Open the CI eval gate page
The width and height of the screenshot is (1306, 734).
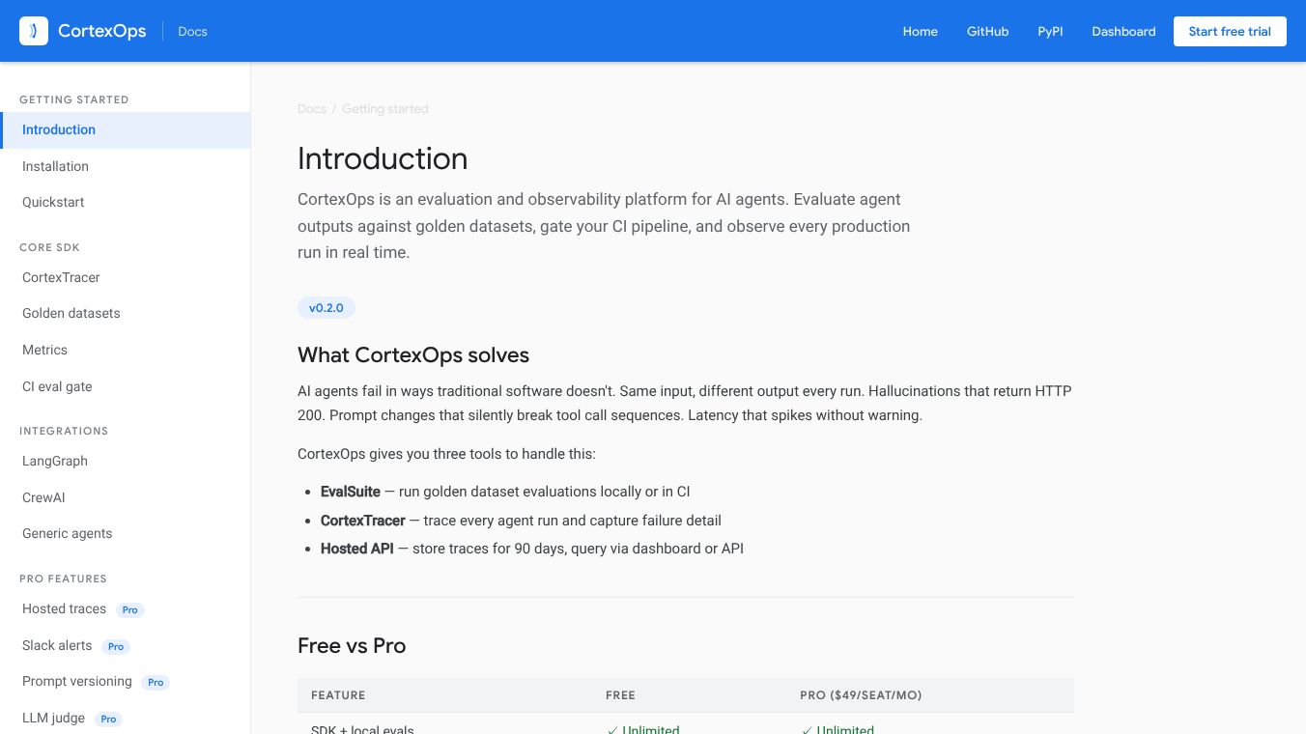click(57, 386)
